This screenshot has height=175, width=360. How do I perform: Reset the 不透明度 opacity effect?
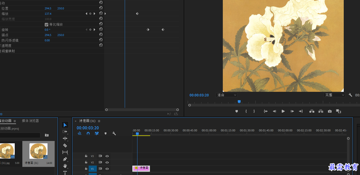pyautogui.click(x=101, y=45)
